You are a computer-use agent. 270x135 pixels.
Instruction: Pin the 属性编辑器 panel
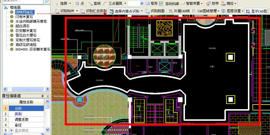(42, 96)
